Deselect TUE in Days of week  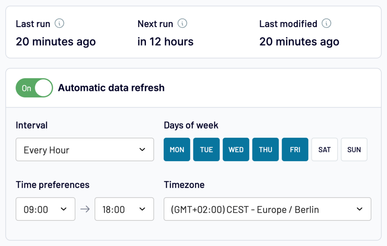[206, 150]
